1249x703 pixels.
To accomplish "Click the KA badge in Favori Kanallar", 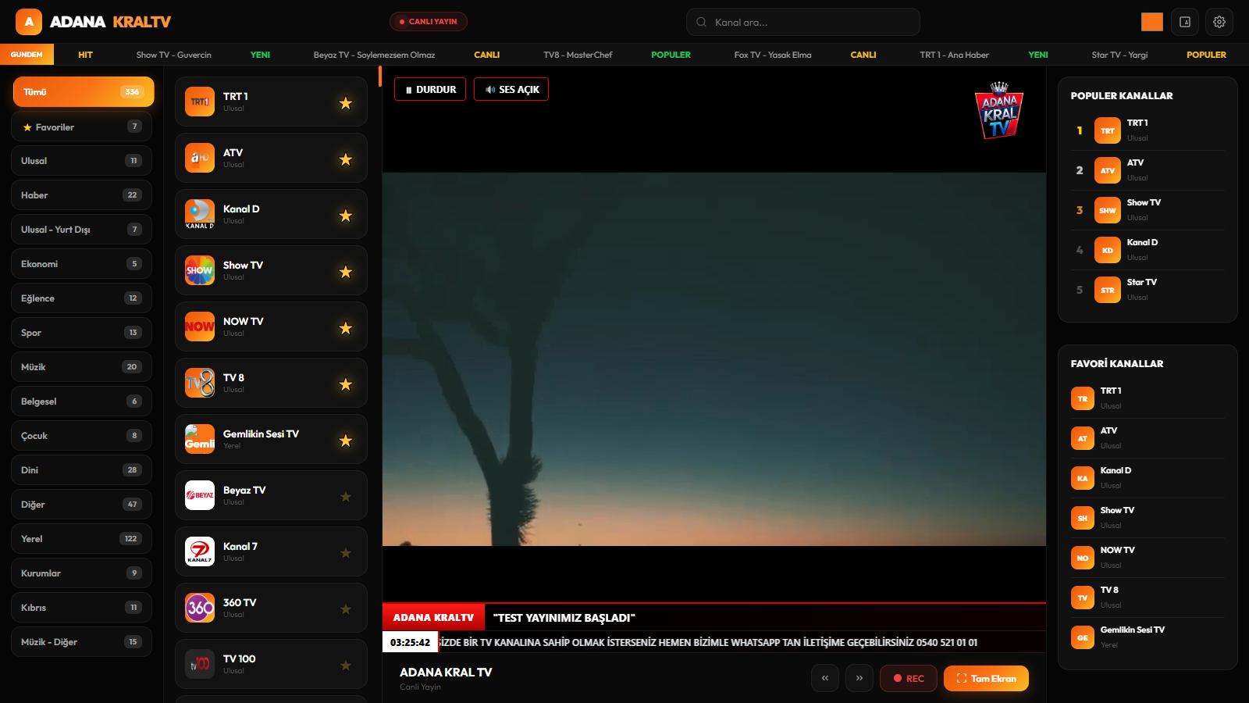I will (1083, 478).
